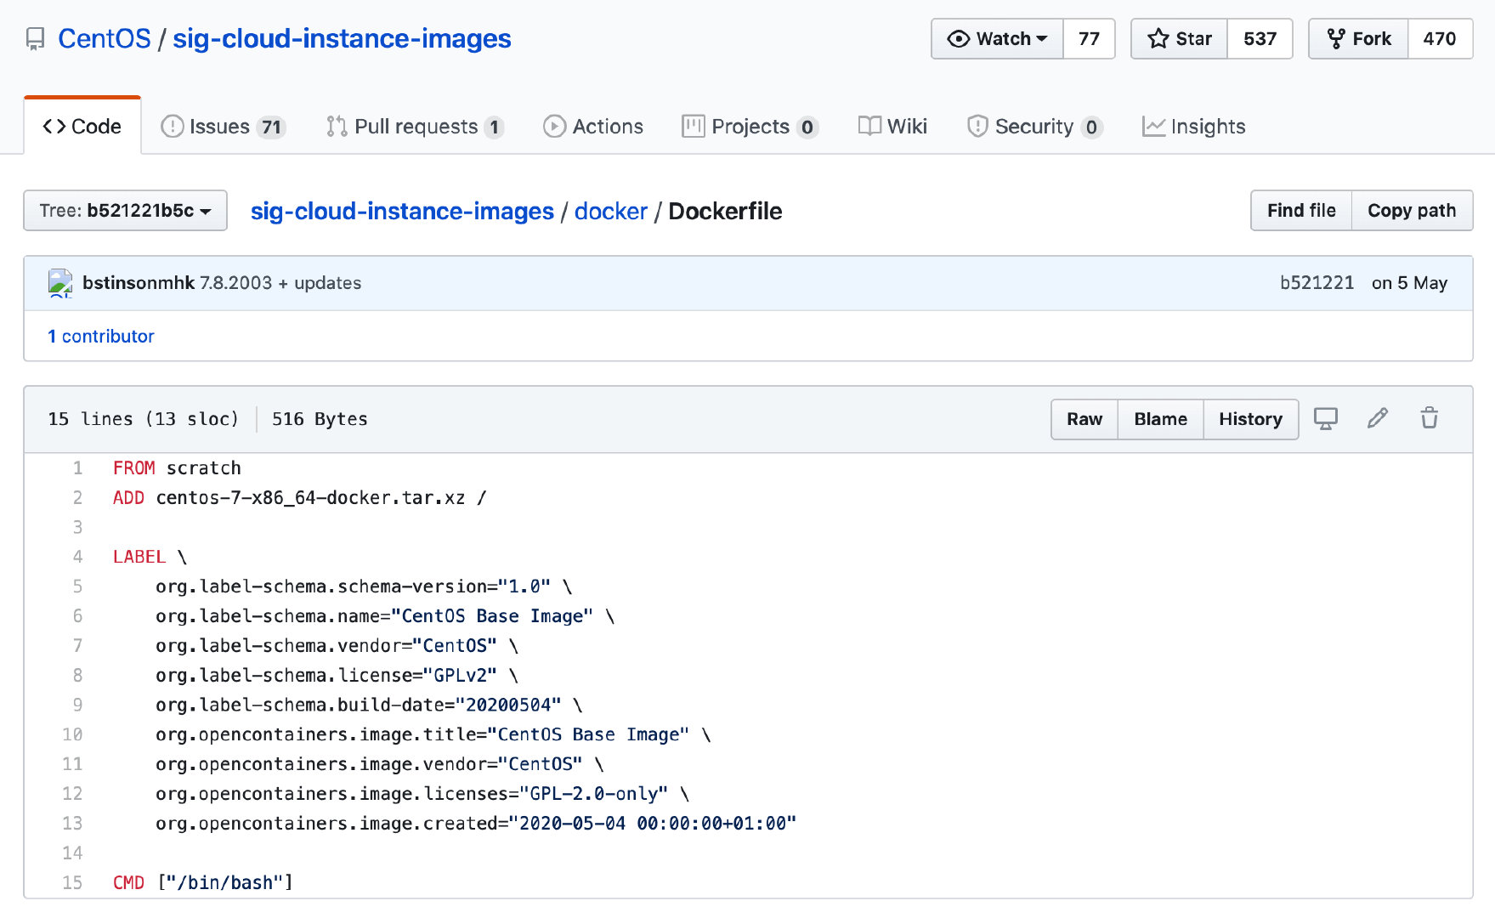Click the Issues counter badge 71
The height and width of the screenshot is (918, 1495).
pyautogui.click(x=271, y=127)
